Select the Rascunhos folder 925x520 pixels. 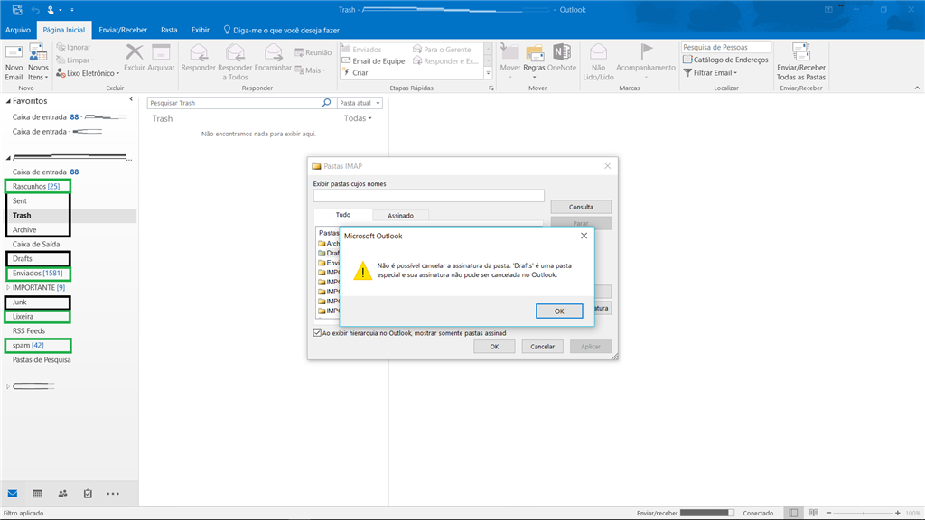[37, 186]
